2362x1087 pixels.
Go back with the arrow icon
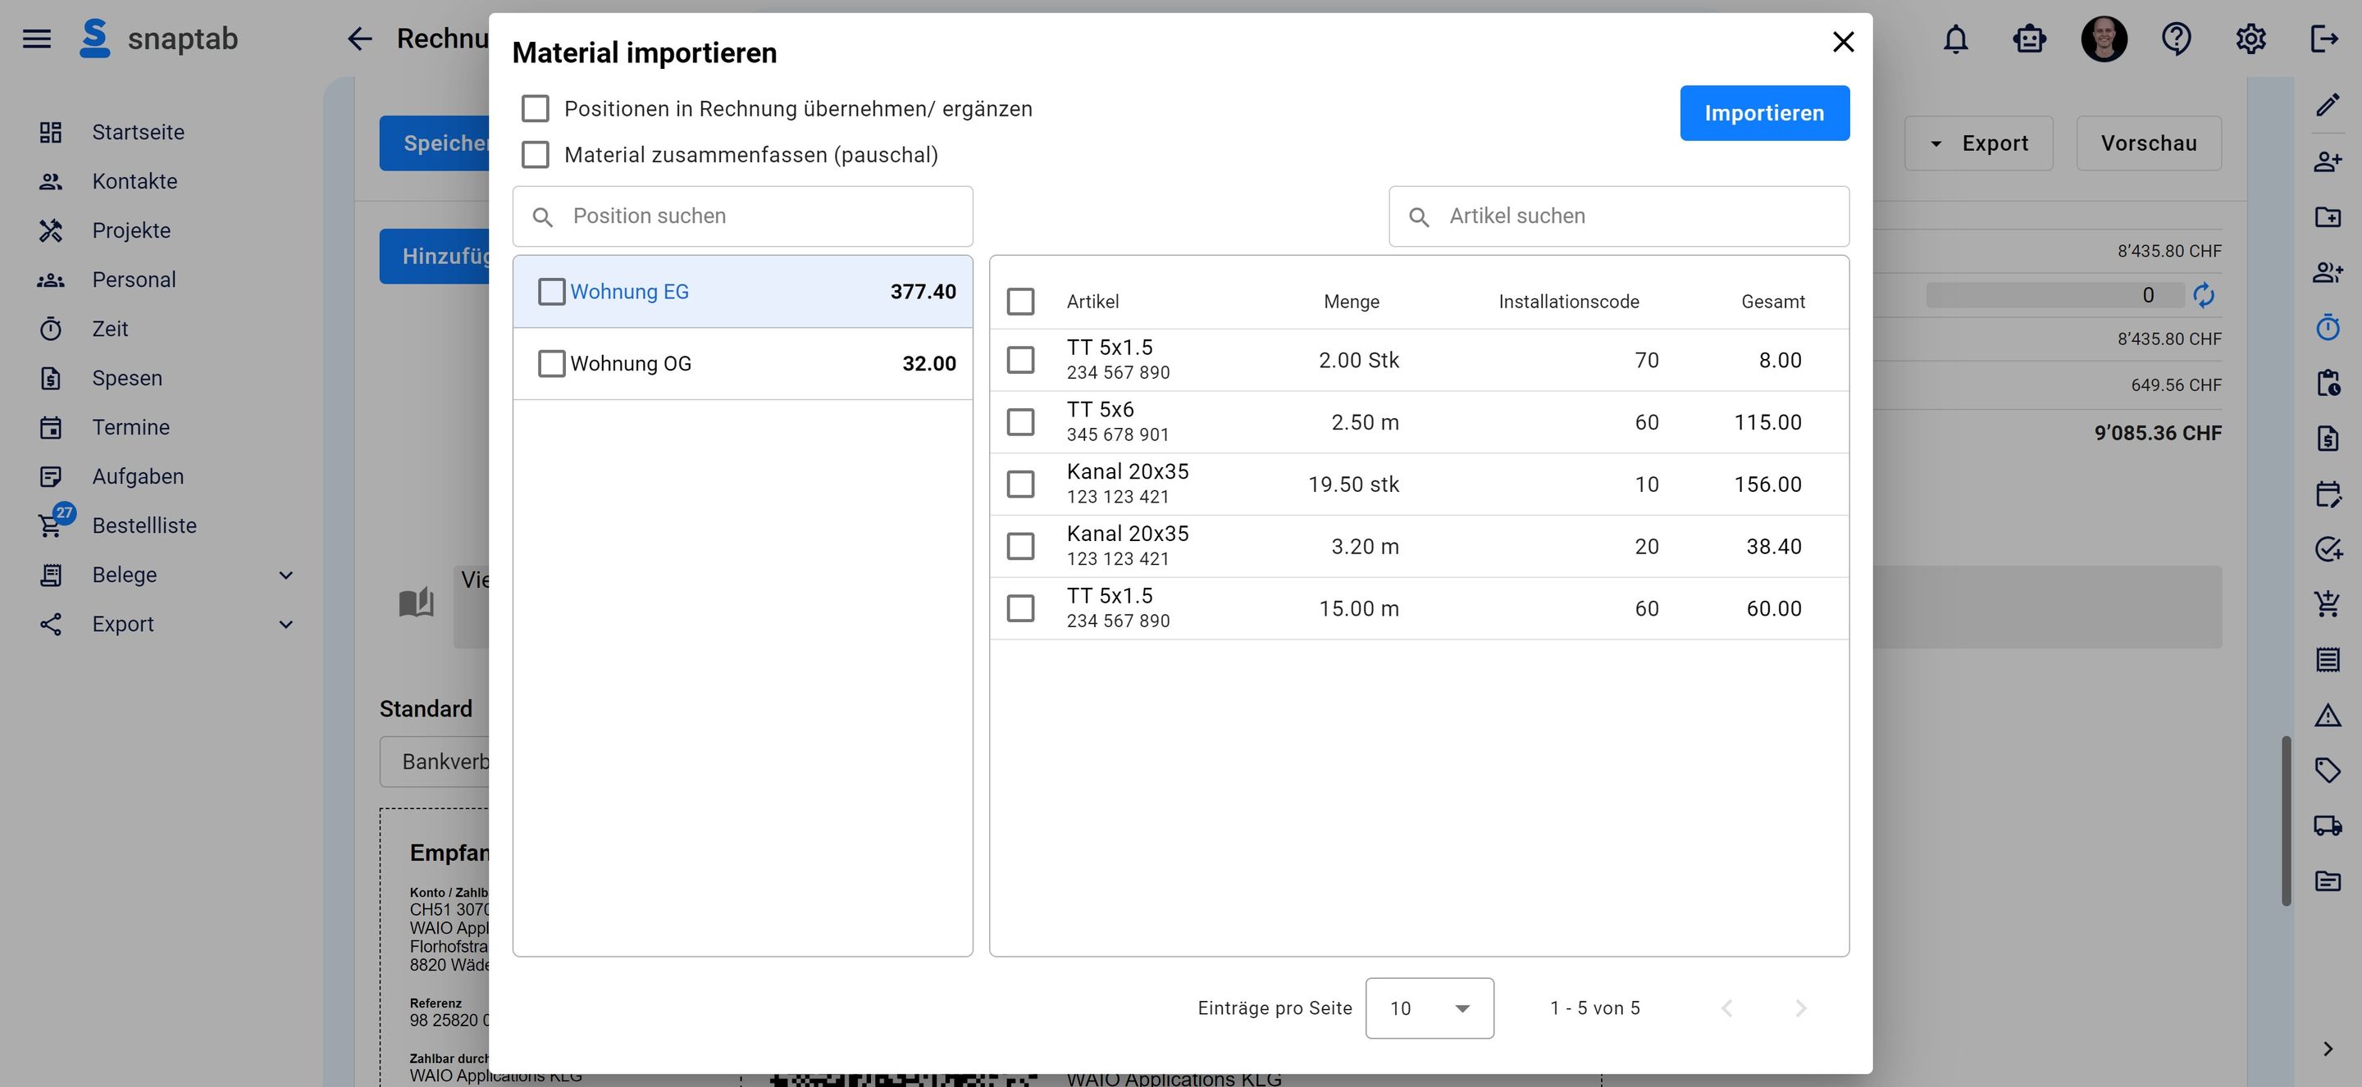(x=359, y=39)
